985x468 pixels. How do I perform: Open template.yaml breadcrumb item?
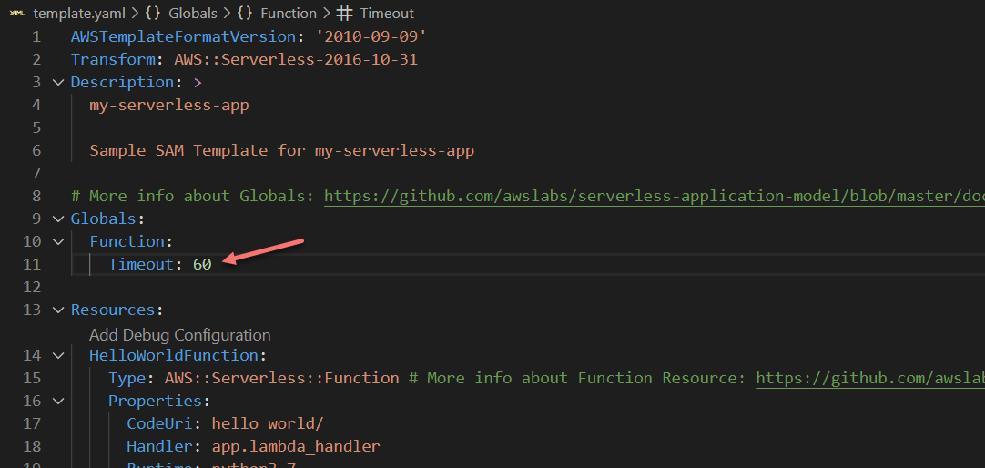pos(76,14)
